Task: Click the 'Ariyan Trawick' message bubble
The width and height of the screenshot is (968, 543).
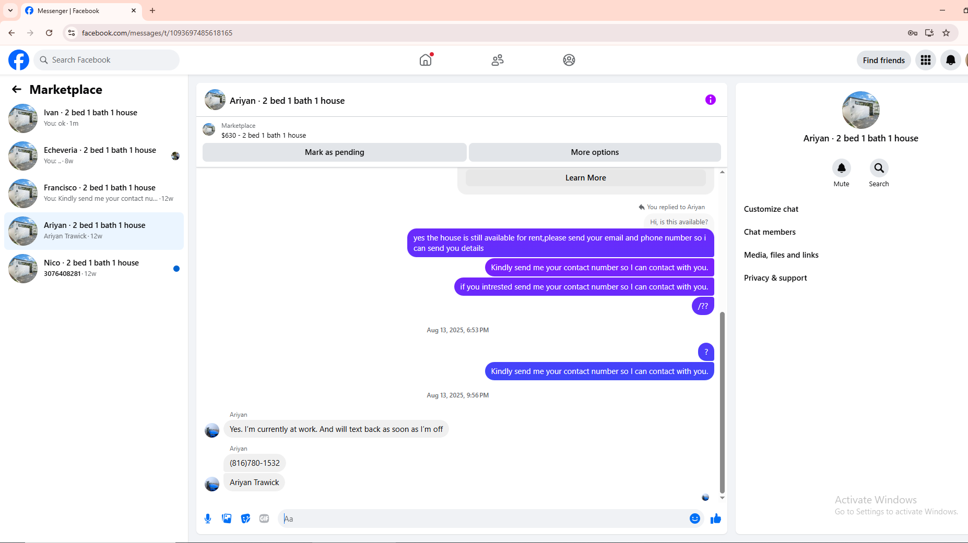Action: coord(255,482)
